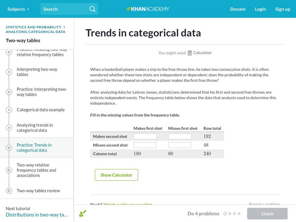Viewport: 296px width, 222px height.
Task: Click the article icon for 'Two-way tables review'
Action: pyautogui.click(x=8, y=191)
